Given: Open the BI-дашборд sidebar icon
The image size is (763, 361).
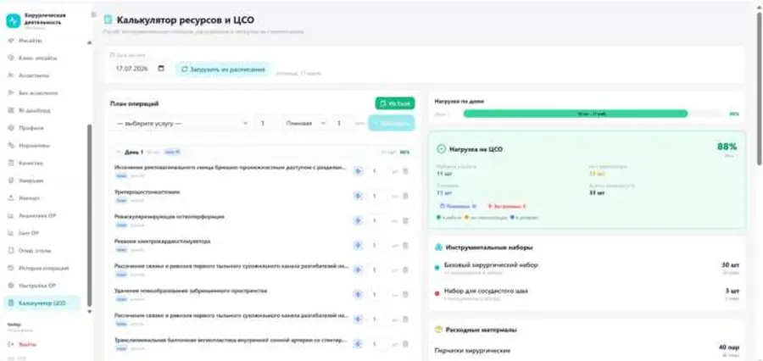Looking at the screenshot, I should (11, 110).
